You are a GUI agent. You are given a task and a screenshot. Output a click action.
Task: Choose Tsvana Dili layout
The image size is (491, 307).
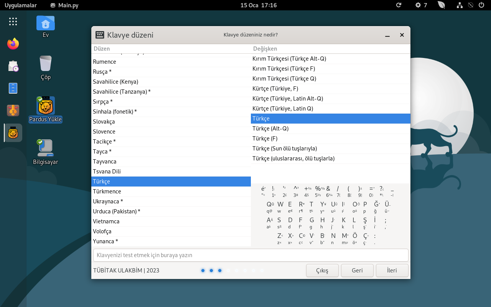click(x=171, y=172)
